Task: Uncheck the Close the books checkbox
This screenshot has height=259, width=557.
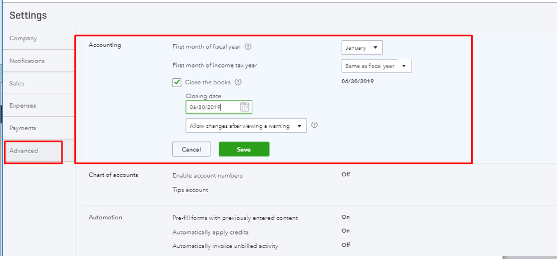Action: 177,83
